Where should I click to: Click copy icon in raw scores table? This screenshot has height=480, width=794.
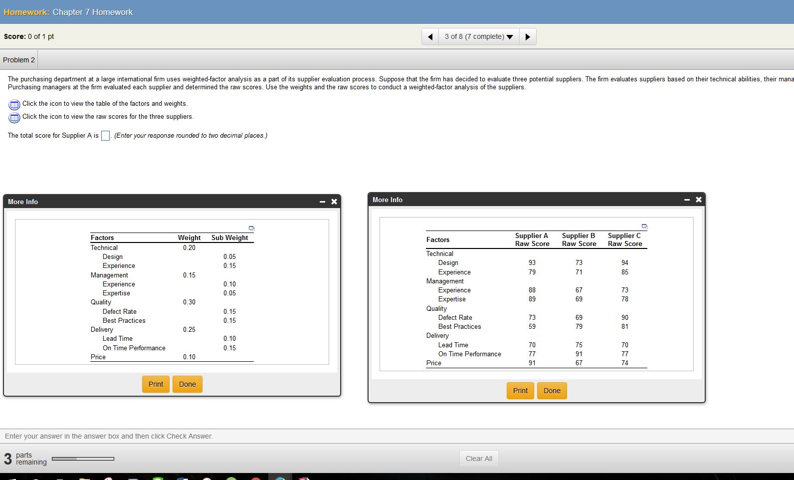coord(644,227)
